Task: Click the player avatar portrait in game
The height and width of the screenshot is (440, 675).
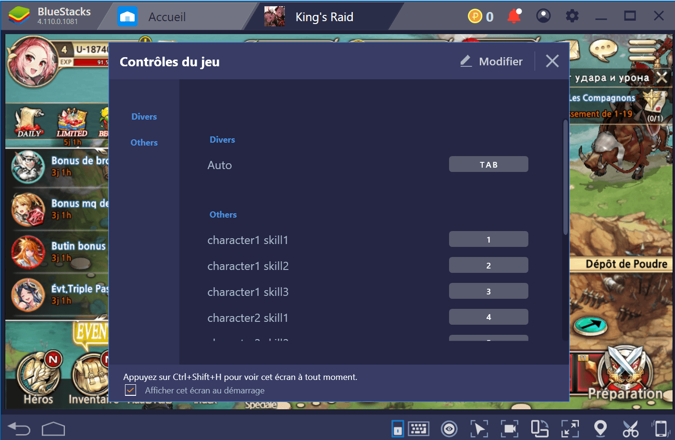Action: tap(32, 62)
